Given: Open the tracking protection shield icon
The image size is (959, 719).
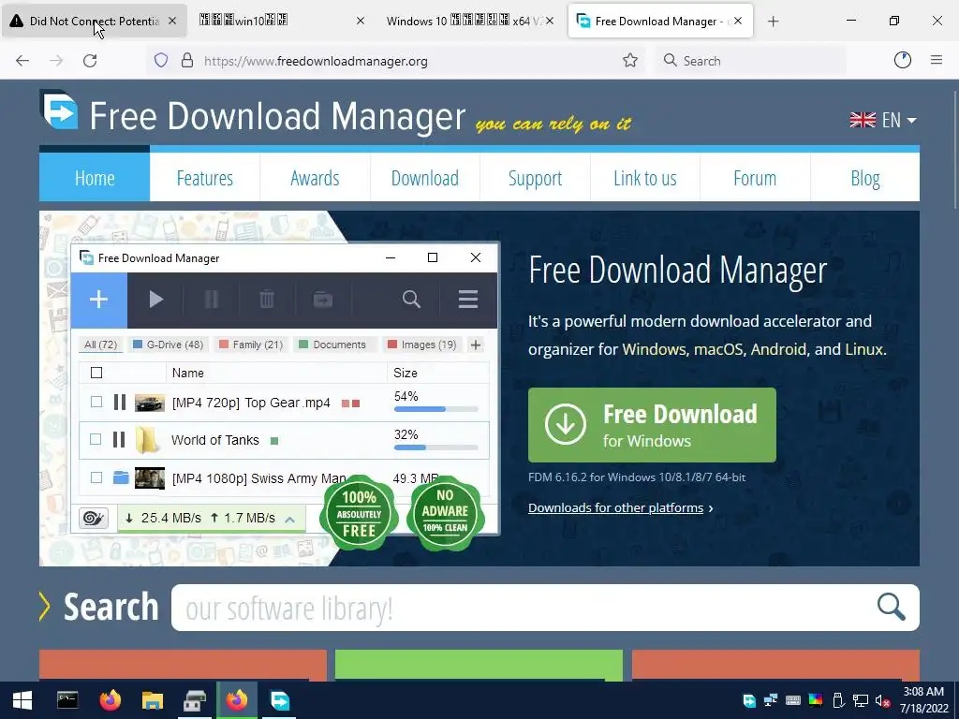Looking at the screenshot, I should tap(161, 61).
